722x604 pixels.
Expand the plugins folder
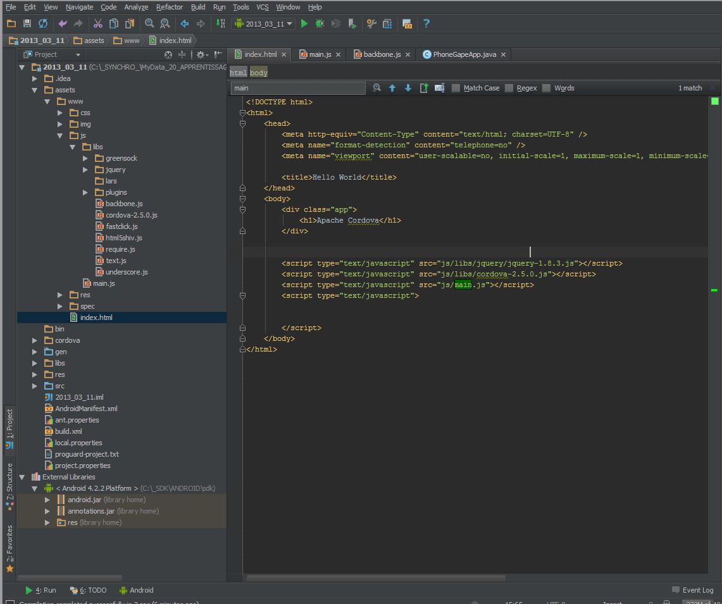click(x=85, y=192)
